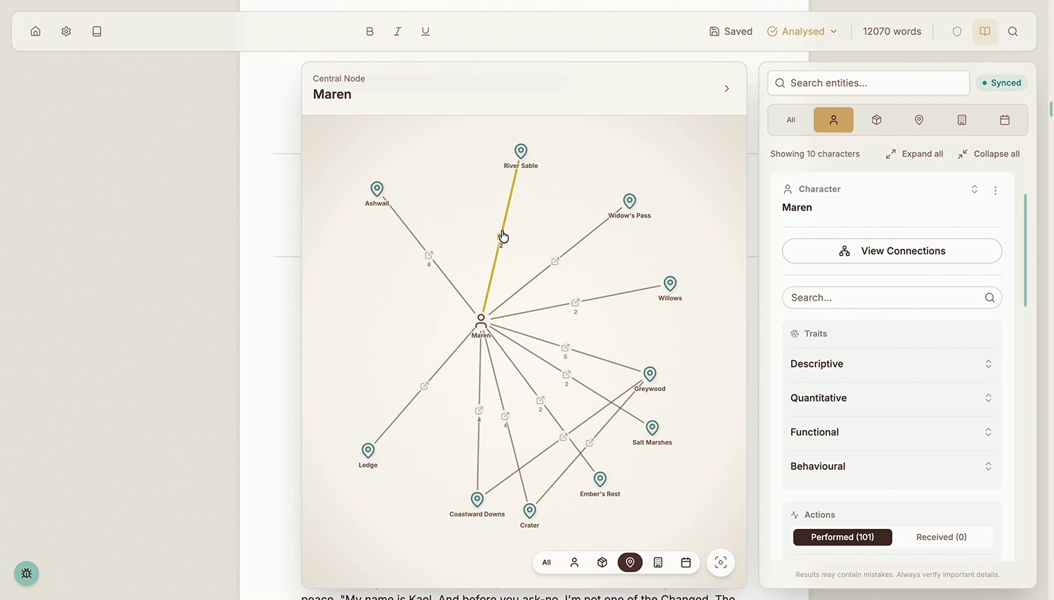The width and height of the screenshot is (1054, 600).
Task: Select Ledge location node
Action: pyautogui.click(x=368, y=450)
